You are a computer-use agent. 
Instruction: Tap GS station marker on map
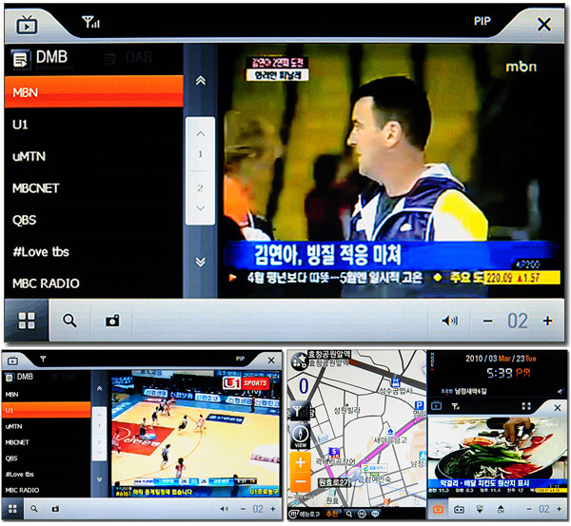click(x=374, y=468)
